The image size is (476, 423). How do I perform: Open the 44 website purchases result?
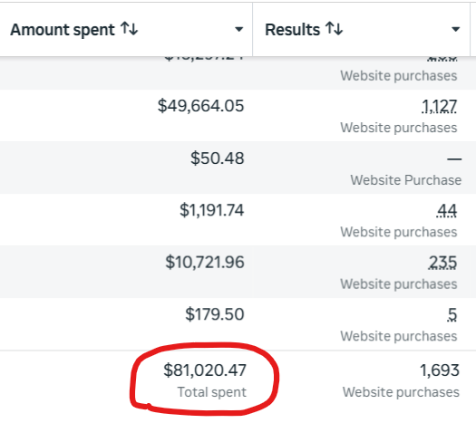click(x=446, y=211)
